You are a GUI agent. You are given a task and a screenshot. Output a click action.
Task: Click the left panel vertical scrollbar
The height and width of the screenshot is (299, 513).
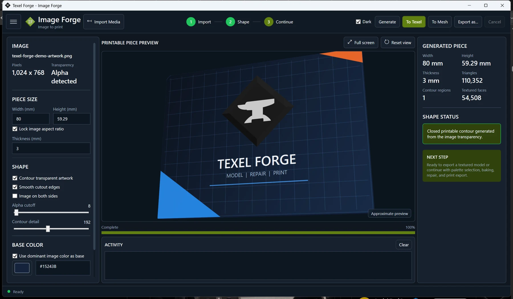94,146
